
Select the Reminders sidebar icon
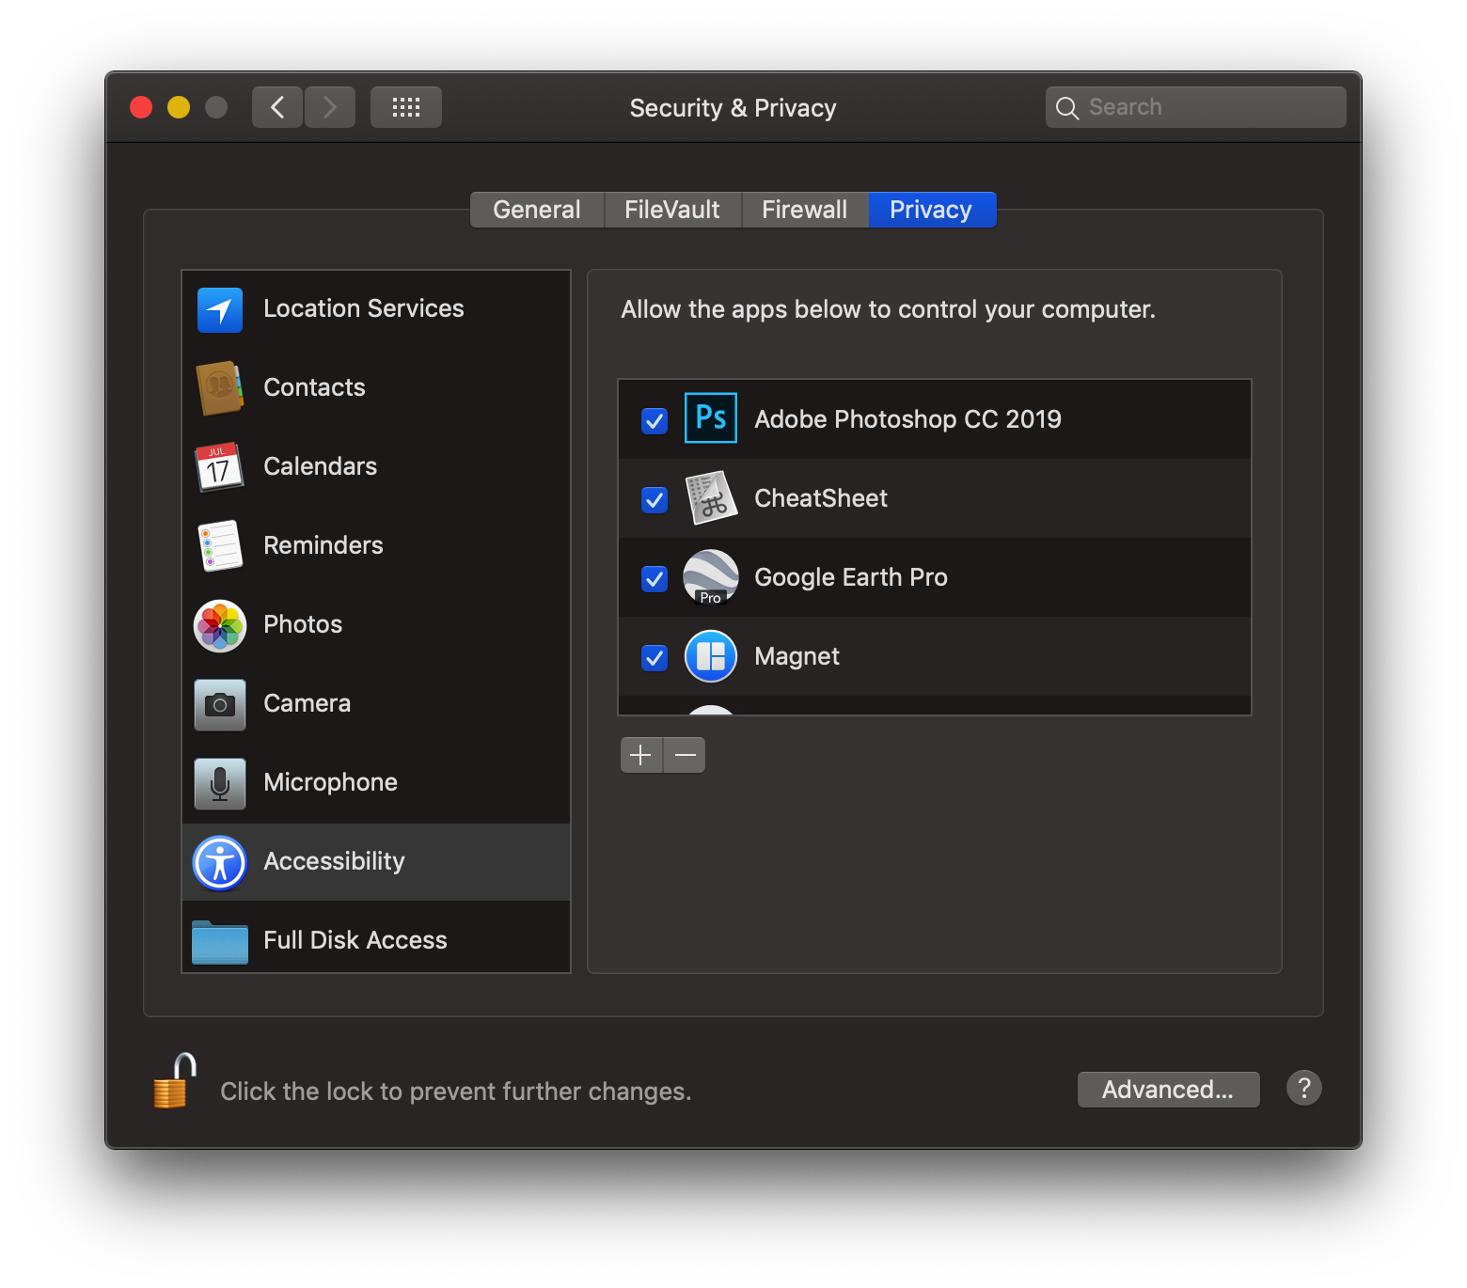click(x=219, y=546)
